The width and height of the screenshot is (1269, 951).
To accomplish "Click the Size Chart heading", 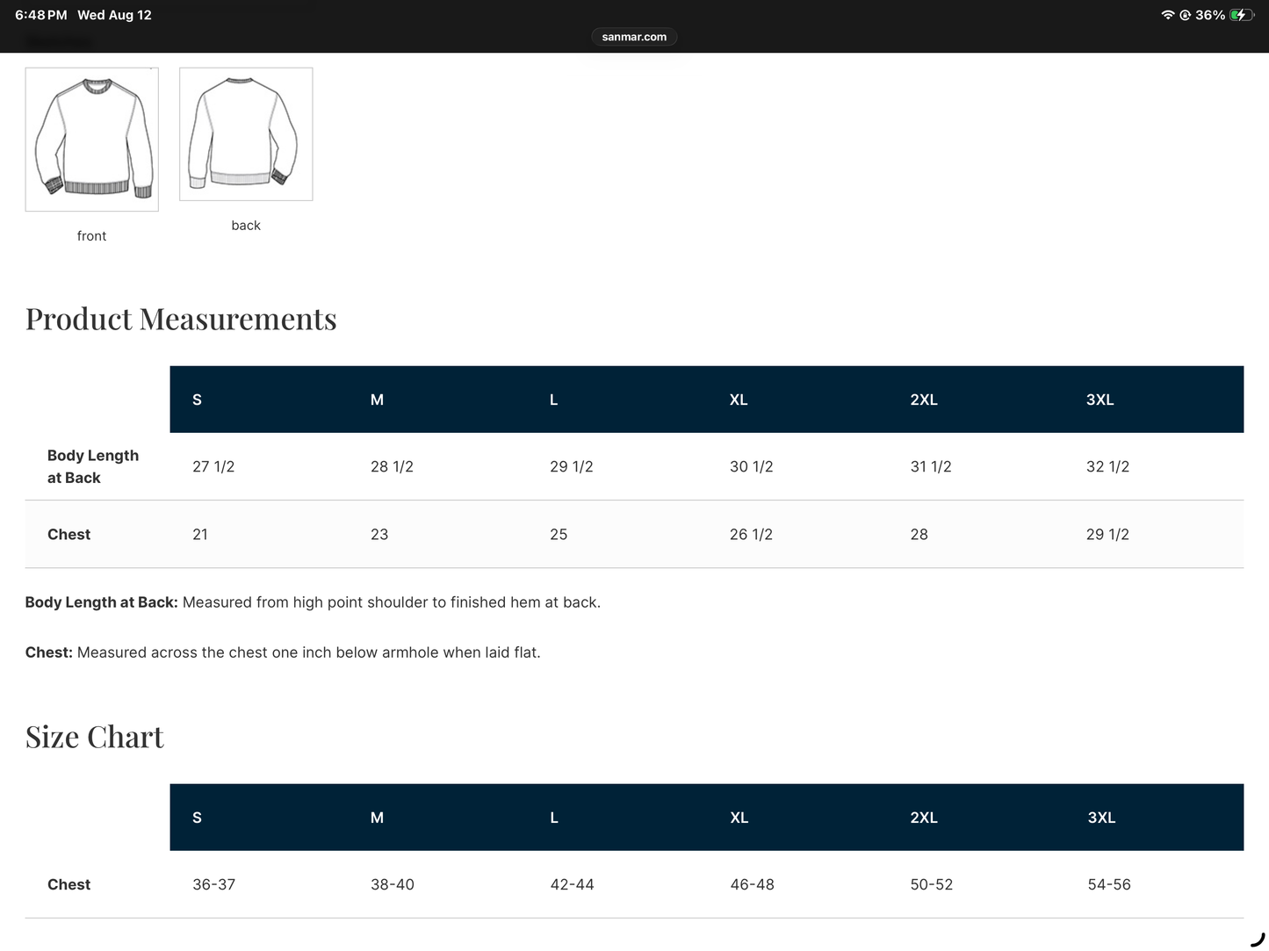I will [95, 737].
